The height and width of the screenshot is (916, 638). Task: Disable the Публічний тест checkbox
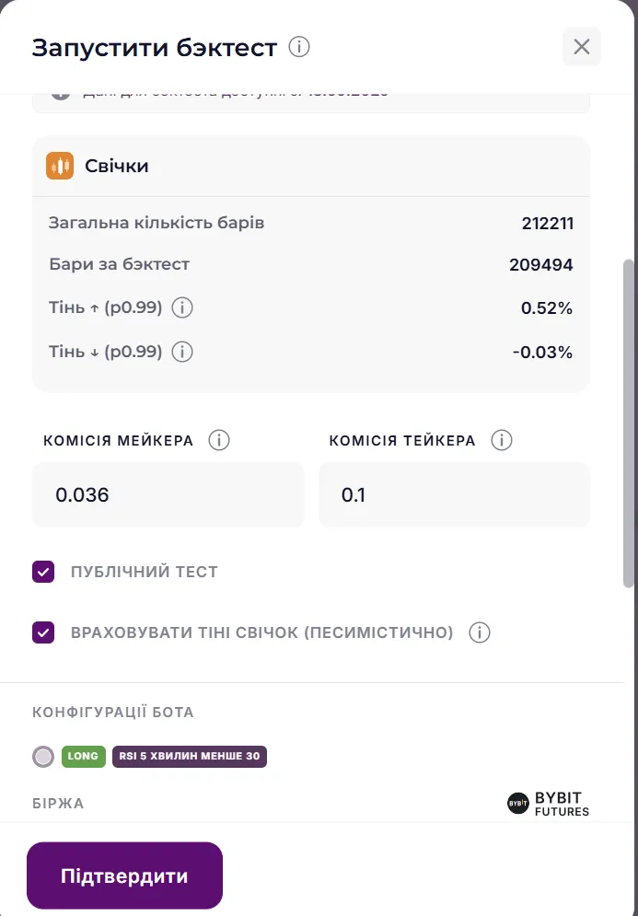(43, 571)
